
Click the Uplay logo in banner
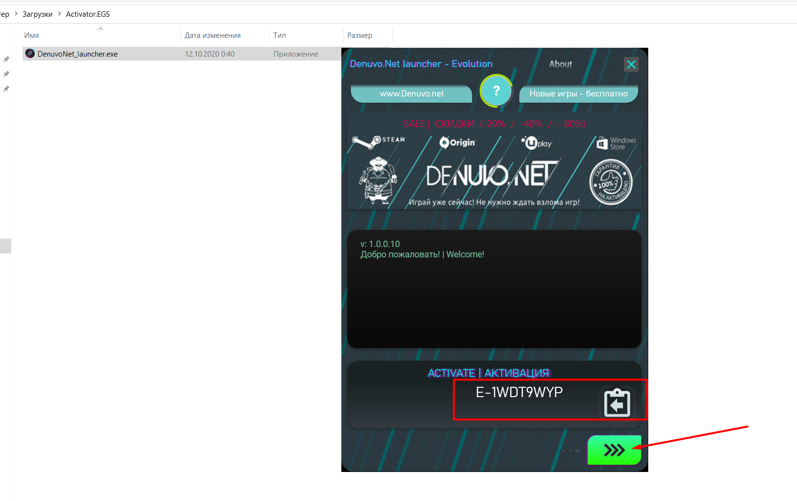pos(537,143)
